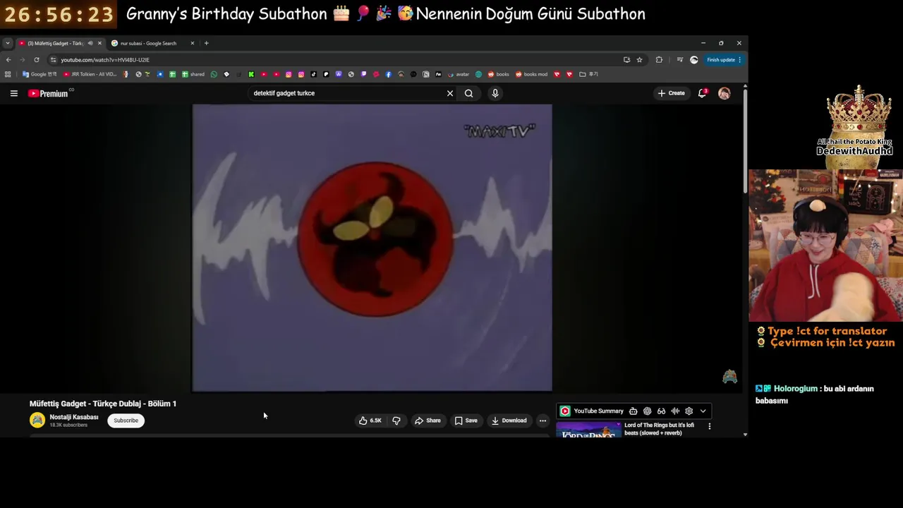Open the 후기 bookmarks folder
Viewport: 903px width, 508px height.
pyautogui.click(x=588, y=74)
